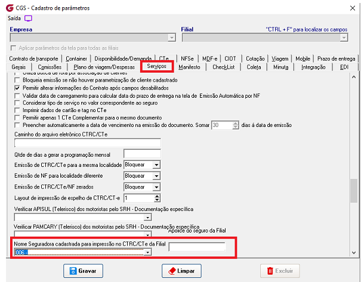Screen dimensions: 361x282
Task: Click the floppy disk icon on Gravar
Action: pyautogui.click(x=73, y=271)
